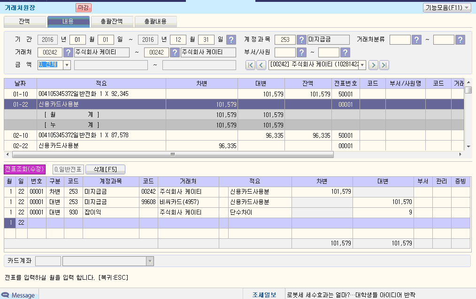The image size is (476, 299).
Task: Click the 전표조회(수정) button
Action: click(24, 169)
